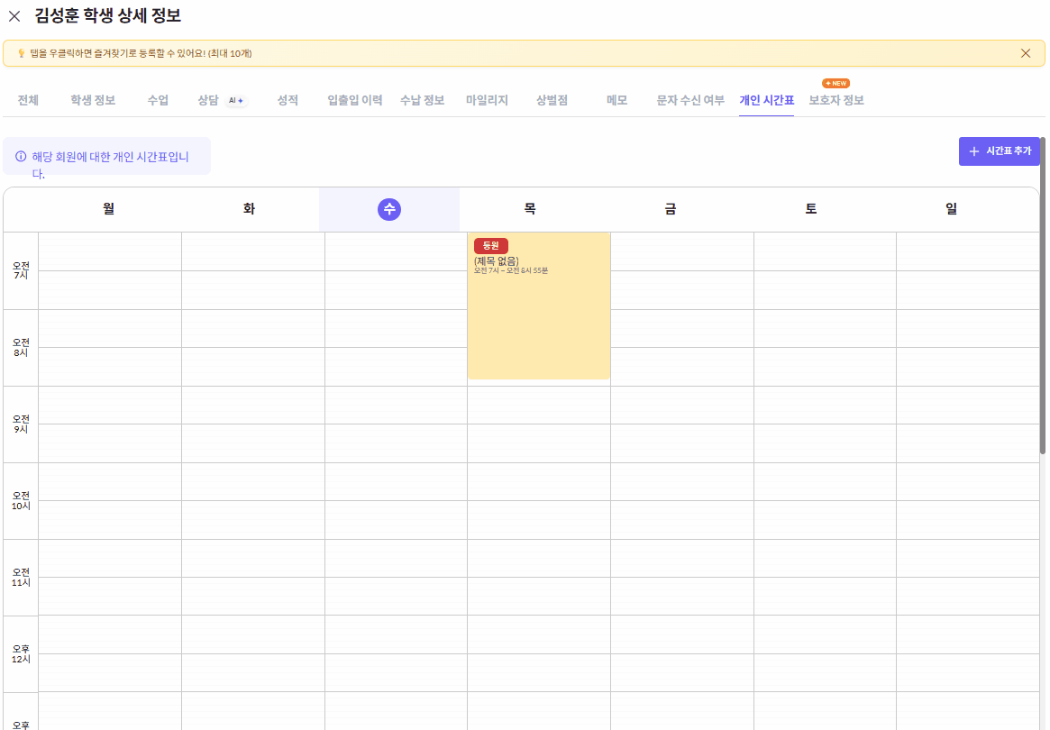Click the 시간표 추가 button
Viewport: 1050px width, 730px height.
pos(1000,151)
